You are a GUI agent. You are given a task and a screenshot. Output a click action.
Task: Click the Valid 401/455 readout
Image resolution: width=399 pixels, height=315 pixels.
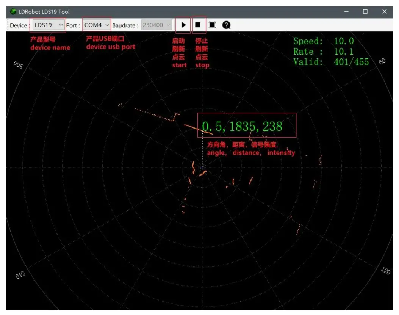(331, 62)
